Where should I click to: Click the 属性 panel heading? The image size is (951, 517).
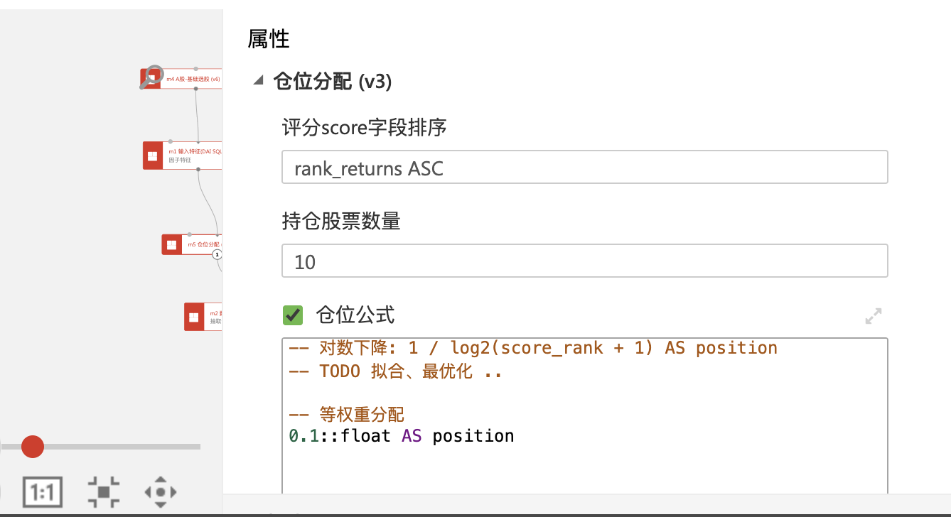point(269,38)
